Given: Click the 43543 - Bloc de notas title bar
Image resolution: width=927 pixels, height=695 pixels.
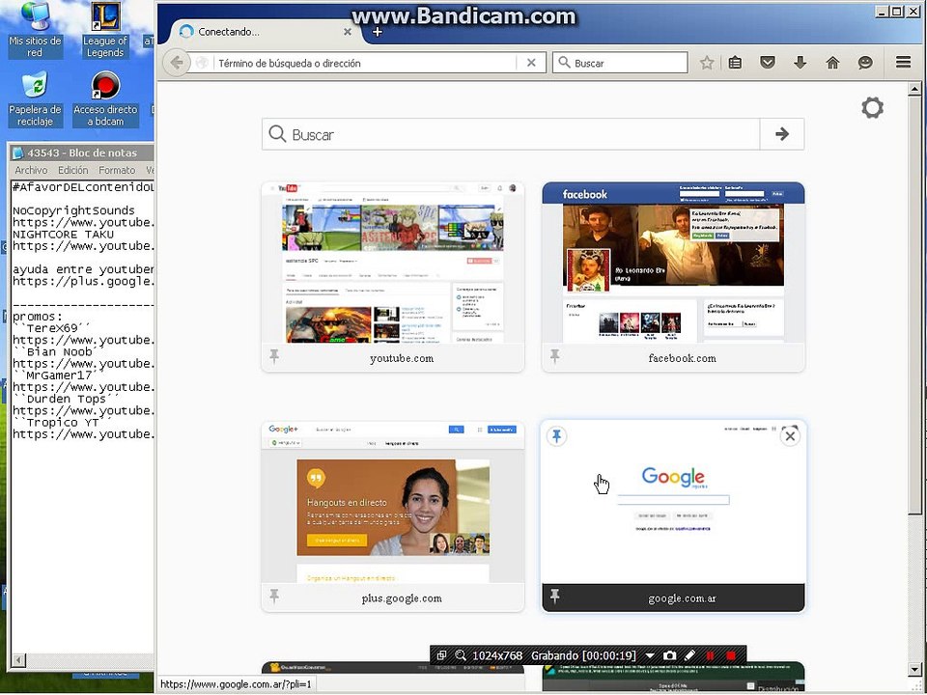Looking at the screenshot, I should pos(81,153).
